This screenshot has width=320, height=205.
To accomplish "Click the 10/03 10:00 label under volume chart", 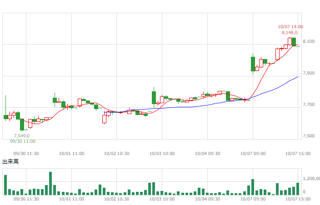I will [162, 199].
